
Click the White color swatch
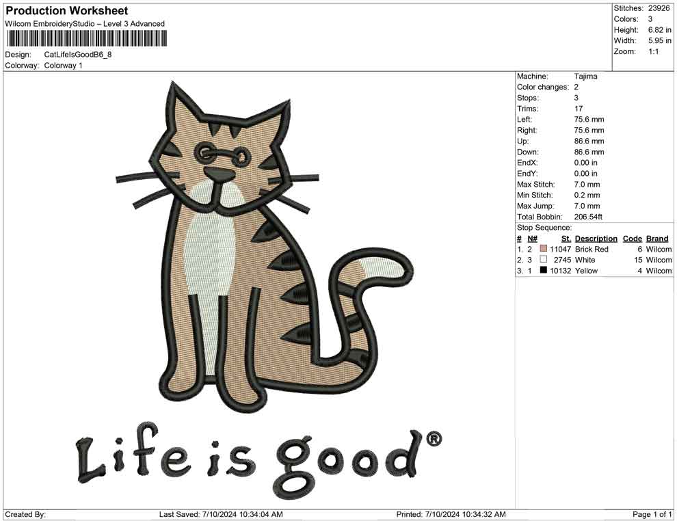[x=544, y=259]
